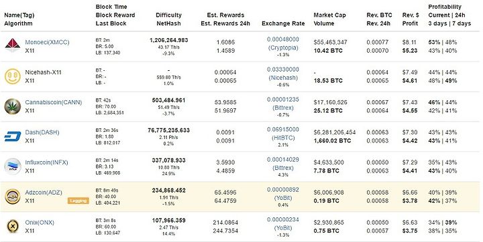This screenshot has width=483, height=242.
Task: Open the Monoeci(XMCC) coin link
Action: point(47,42)
